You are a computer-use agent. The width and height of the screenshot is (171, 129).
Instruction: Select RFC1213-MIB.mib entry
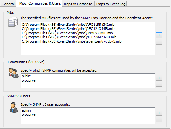[x=68, y=29]
